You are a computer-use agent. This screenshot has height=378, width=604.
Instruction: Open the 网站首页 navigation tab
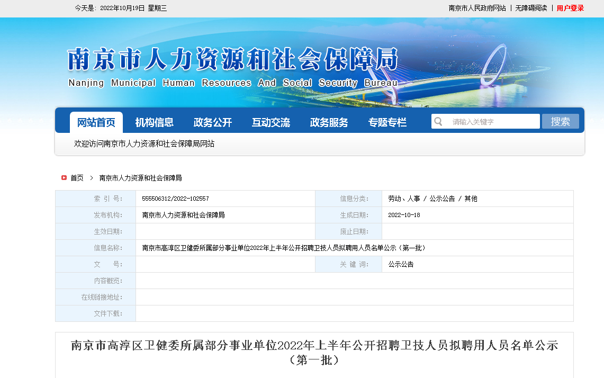click(x=96, y=122)
